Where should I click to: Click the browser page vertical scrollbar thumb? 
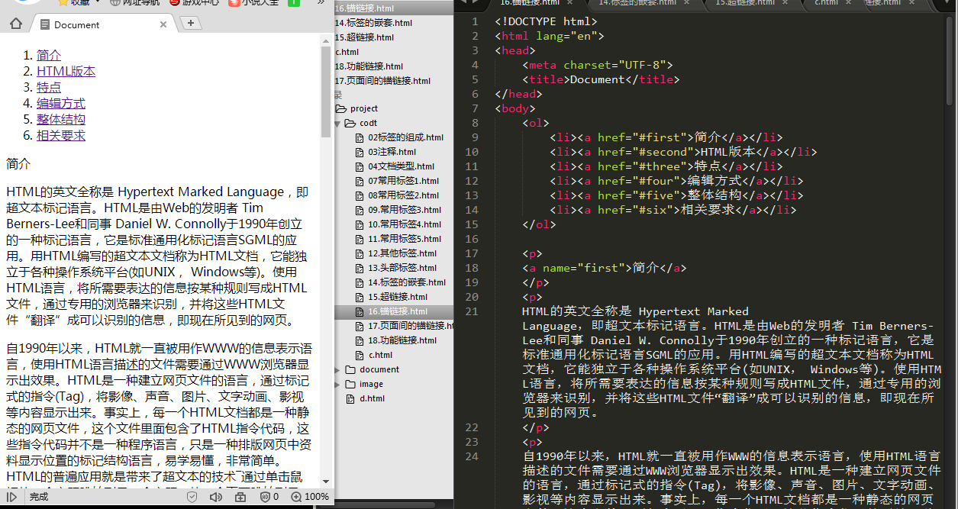tap(327, 92)
